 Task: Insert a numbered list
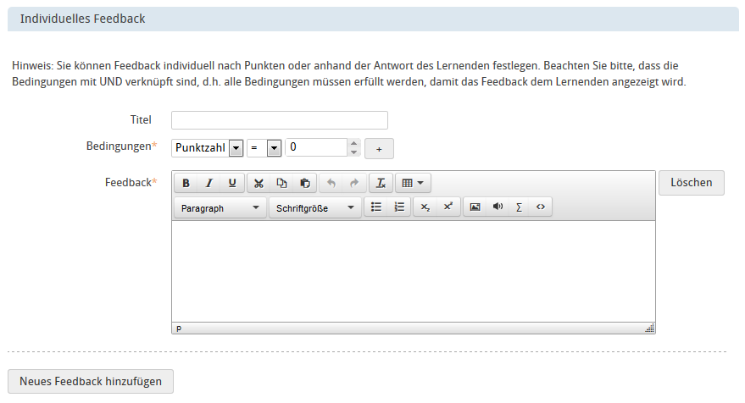pyautogui.click(x=399, y=207)
